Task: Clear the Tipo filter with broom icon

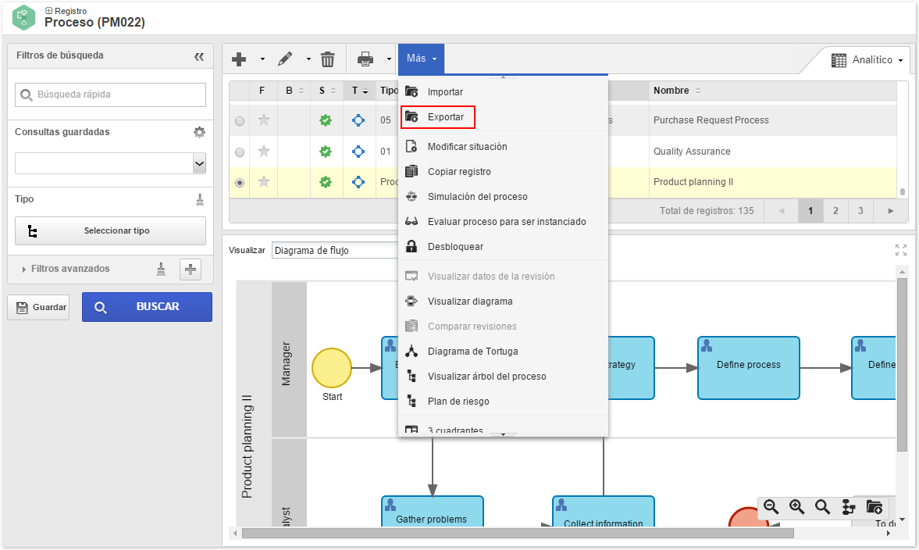Action: tap(200, 199)
